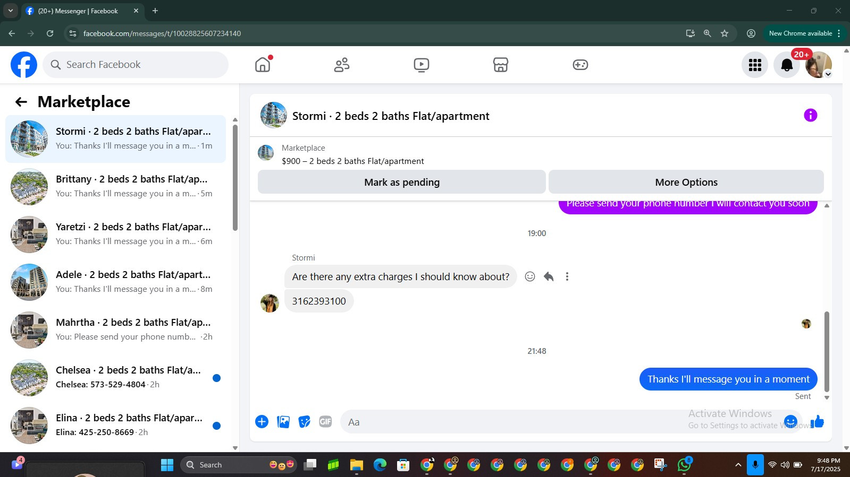Open the account profile picture menu

coord(819,65)
